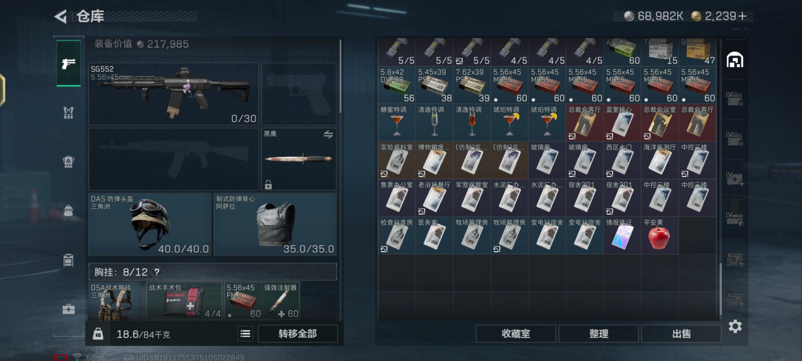
Task: Select the weapons tab with the pistol icon
Action: click(69, 63)
